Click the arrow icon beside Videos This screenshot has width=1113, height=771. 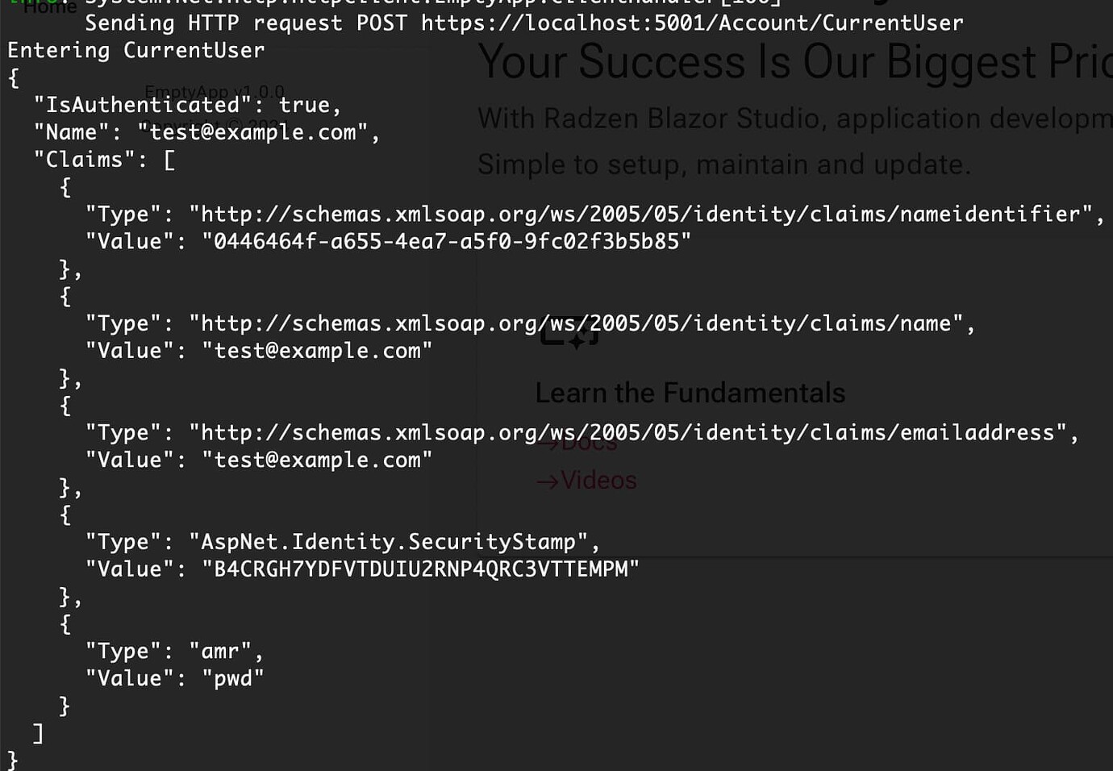tap(548, 482)
